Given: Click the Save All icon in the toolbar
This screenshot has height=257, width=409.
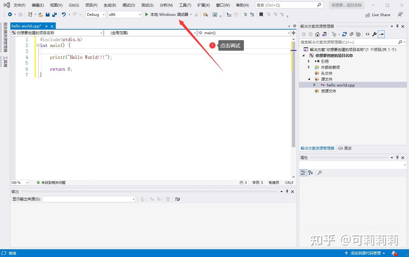Looking at the screenshot, I should click(55, 15).
